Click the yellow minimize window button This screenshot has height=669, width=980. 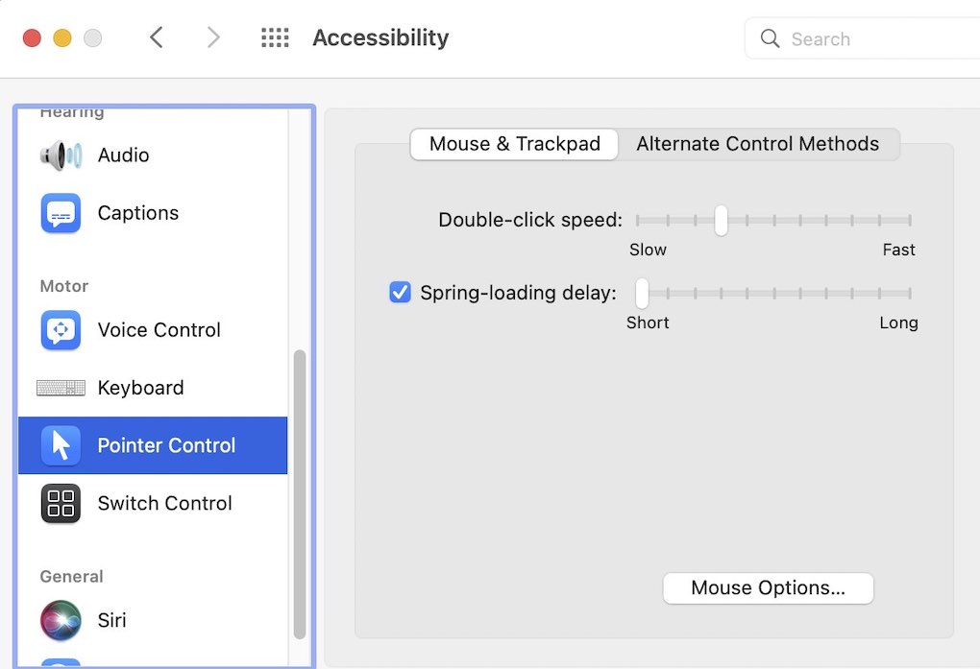coord(61,38)
